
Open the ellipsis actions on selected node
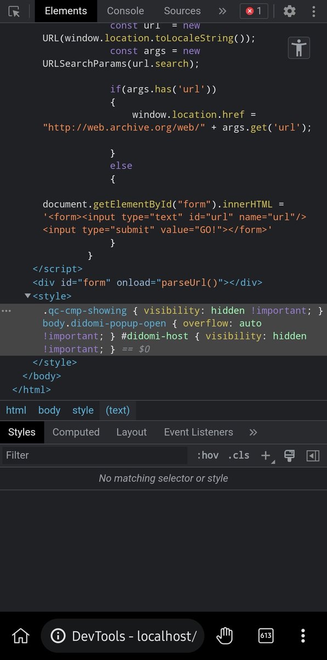[x=6, y=311]
